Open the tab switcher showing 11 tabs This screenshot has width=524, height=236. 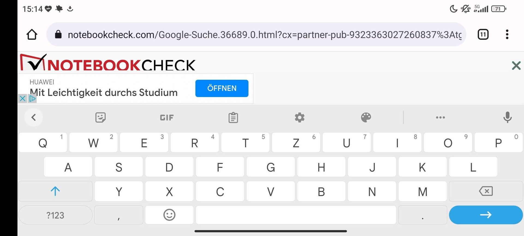(x=483, y=34)
